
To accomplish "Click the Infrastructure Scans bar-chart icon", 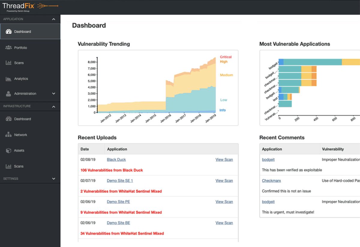I will pyautogui.click(x=9, y=166).
